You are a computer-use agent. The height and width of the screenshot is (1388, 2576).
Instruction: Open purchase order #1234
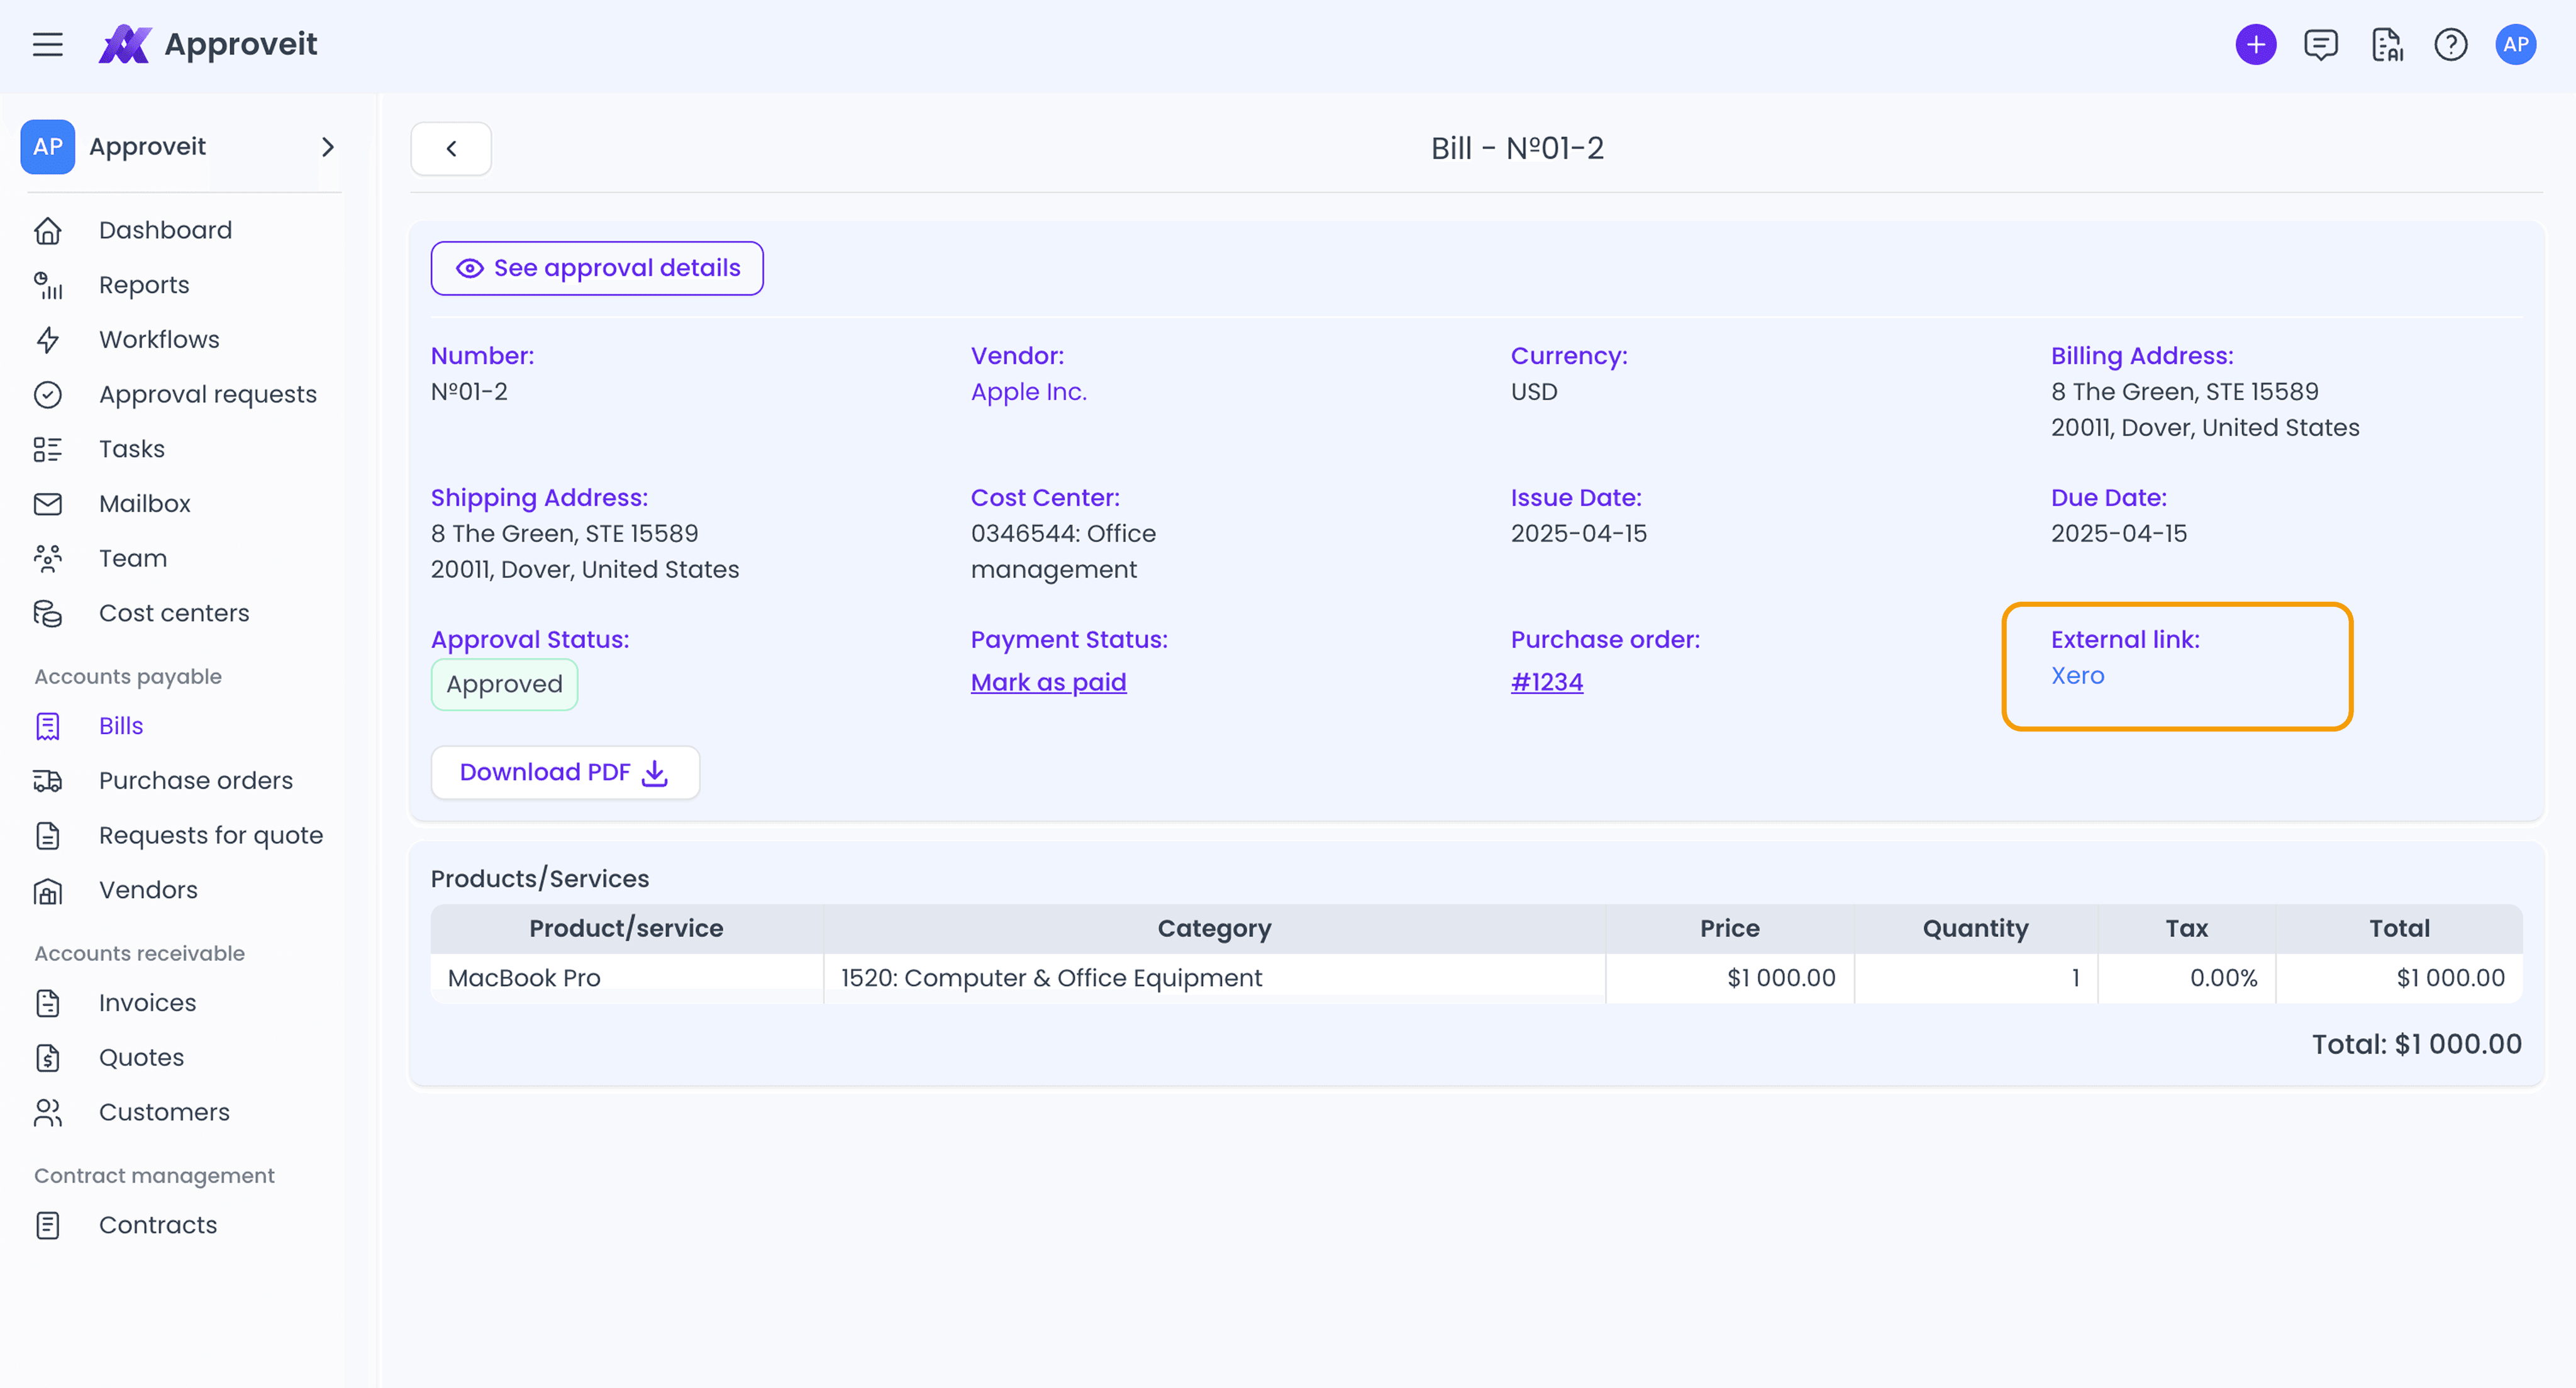pyautogui.click(x=1546, y=682)
